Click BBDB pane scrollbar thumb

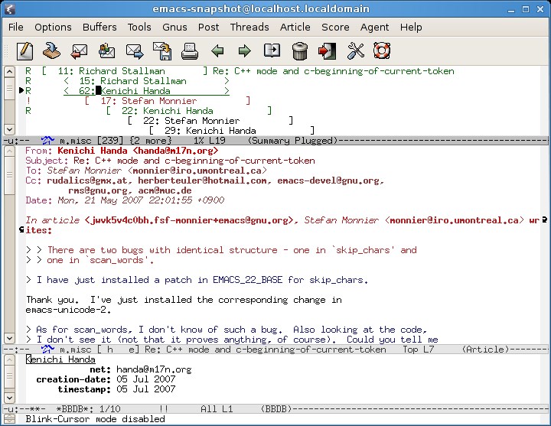9,376
